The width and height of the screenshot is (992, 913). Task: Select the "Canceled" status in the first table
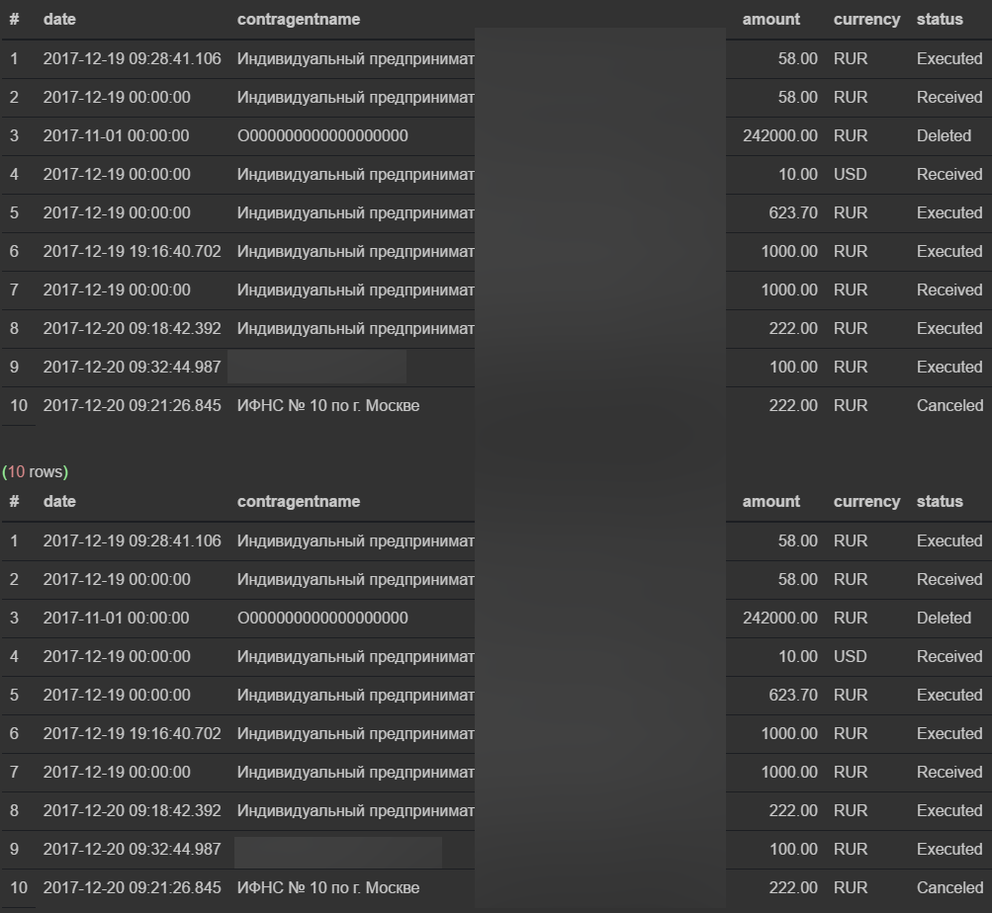(x=950, y=406)
